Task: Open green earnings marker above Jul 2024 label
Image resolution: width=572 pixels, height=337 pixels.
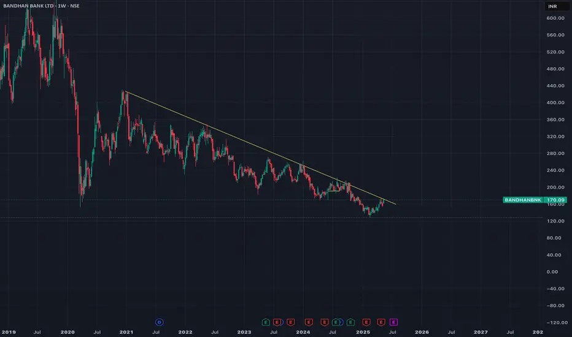Action: click(336, 322)
